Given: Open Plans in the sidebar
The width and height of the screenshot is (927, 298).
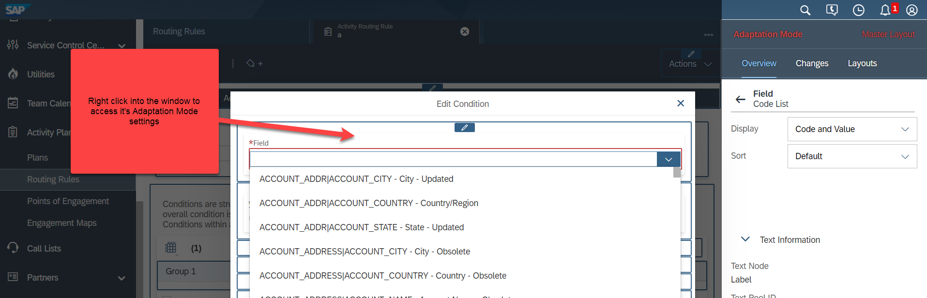Looking at the screenshot, I should [x=37, y=158].
